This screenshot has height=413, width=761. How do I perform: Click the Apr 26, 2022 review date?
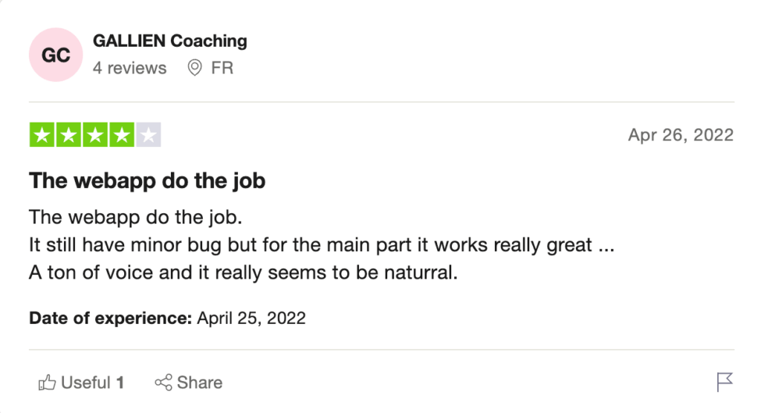(x=680, y=135)
